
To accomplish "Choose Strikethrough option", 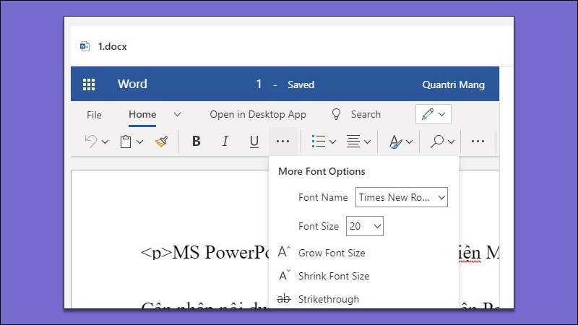I will click(x=329, y=299).
